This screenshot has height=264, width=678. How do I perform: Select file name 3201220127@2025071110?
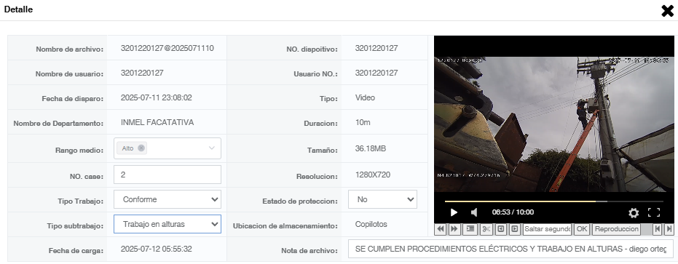pyautogui.click(x=167, y=48)
